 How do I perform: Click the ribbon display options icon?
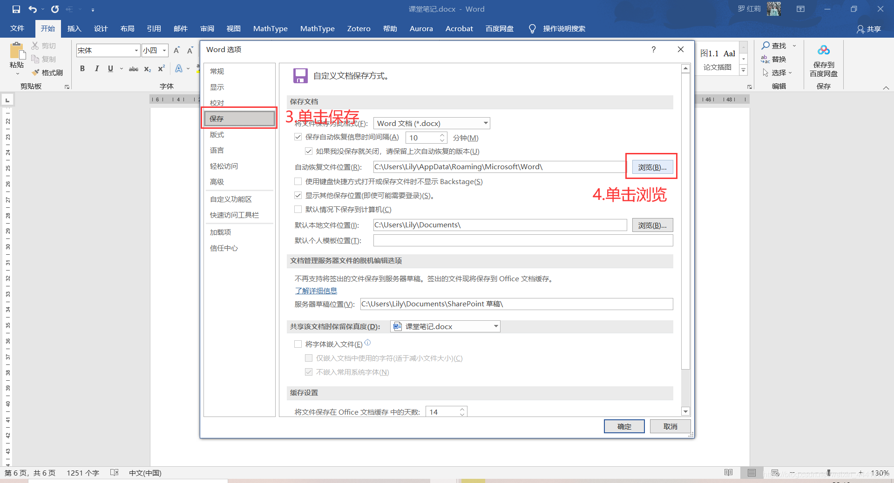coord(800,9)
